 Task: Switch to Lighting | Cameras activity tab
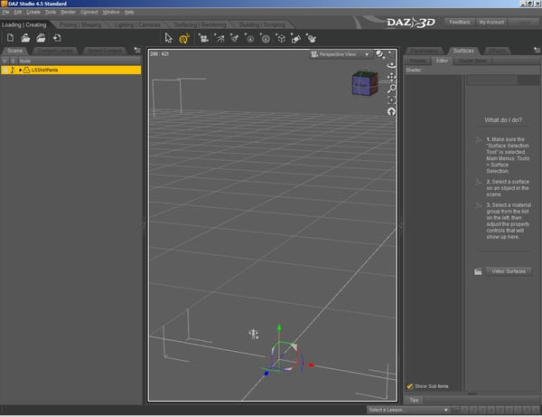pyautogui.click(x=137, y=25)
